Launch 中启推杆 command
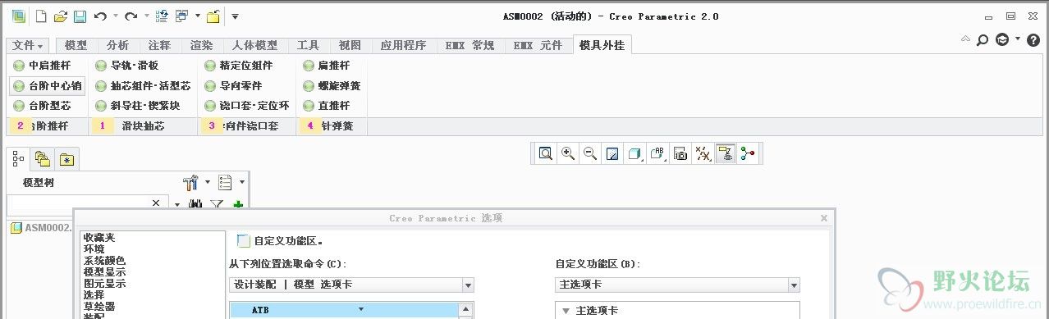1049x319 pixels. [x=42, y=66]
